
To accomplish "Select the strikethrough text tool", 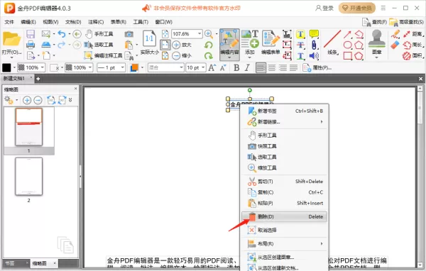I will point(300,45).
